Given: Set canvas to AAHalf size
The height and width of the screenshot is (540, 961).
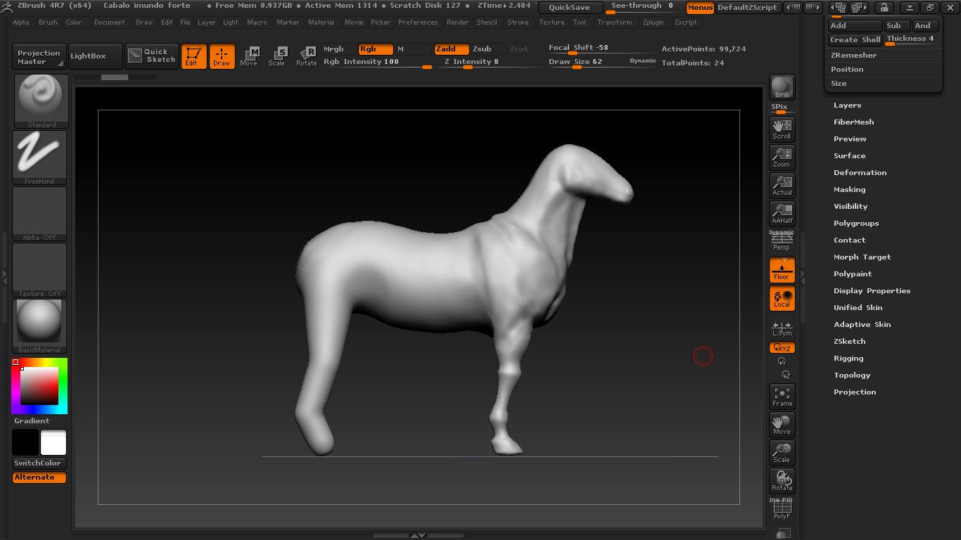Looking at the screenshot, I should click(782, 213).
